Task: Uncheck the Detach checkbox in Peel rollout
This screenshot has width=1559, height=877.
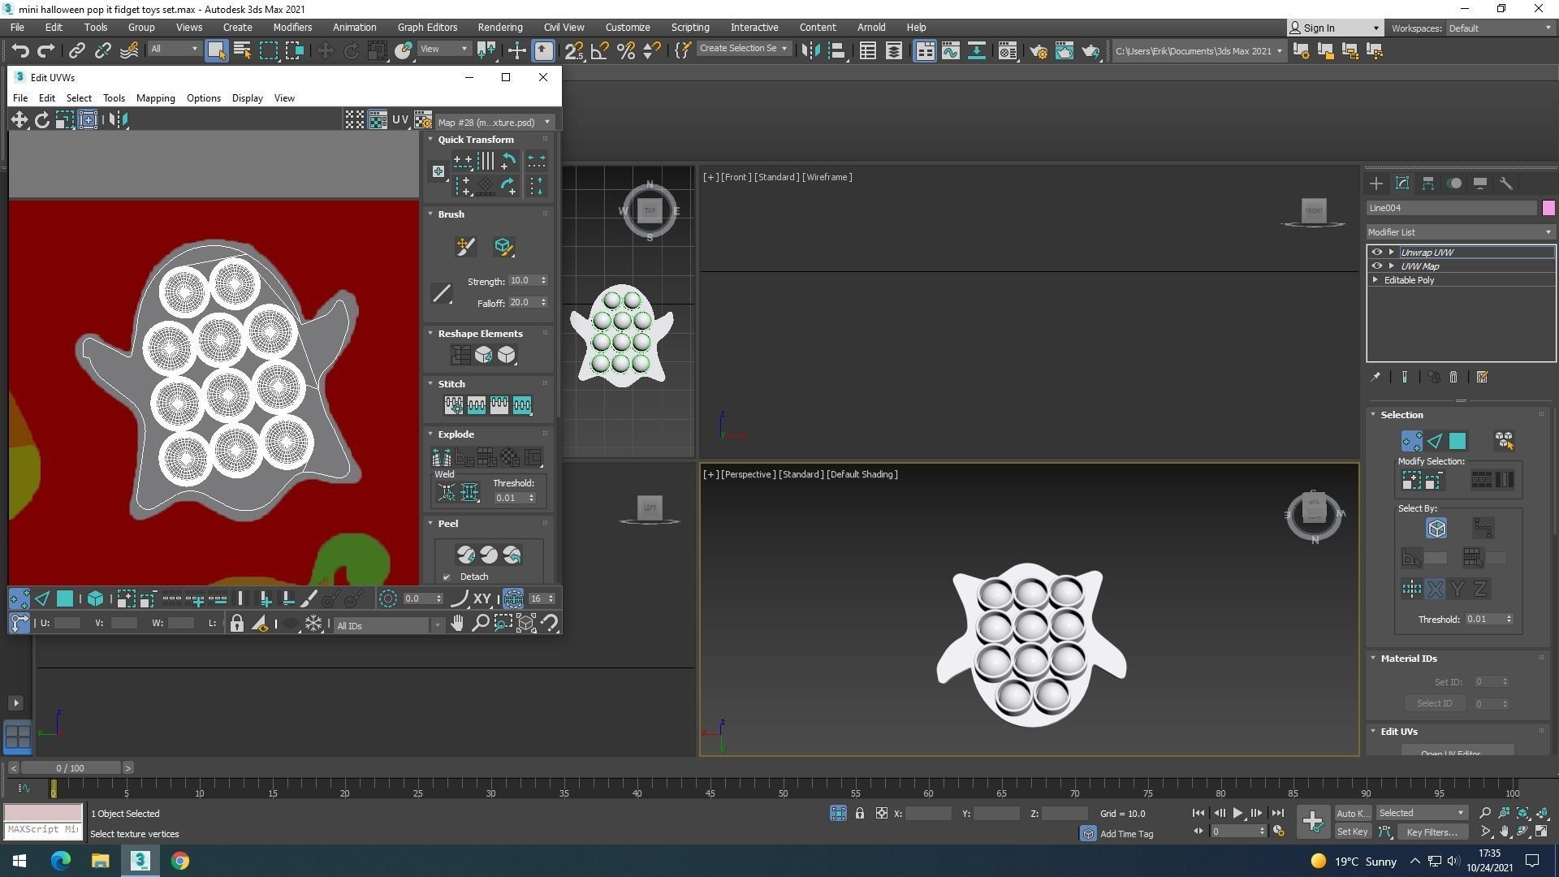Action: (447, 577)
